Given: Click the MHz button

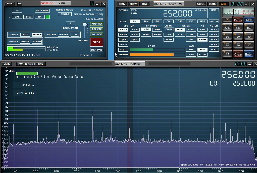Looking at the screenshot, I should pos(249,20).
